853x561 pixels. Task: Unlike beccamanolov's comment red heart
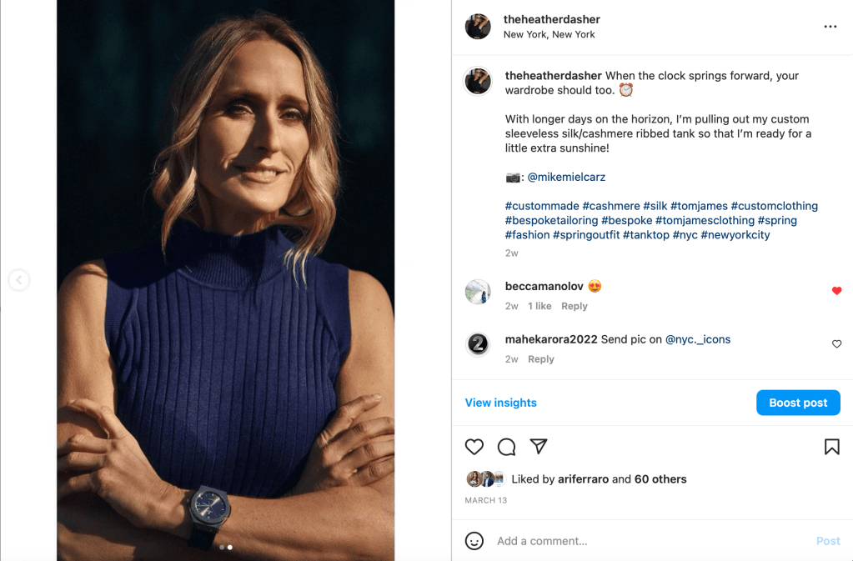coord(836,291)
